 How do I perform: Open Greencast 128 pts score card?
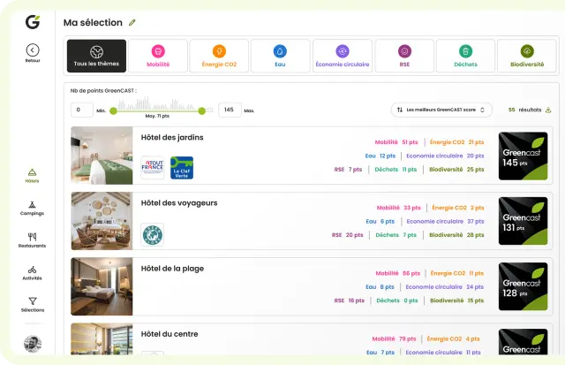tap(524, 286)
